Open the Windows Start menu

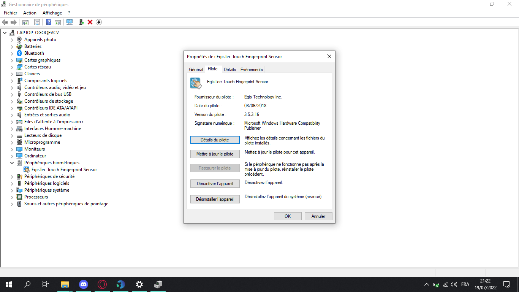[9, 284]
